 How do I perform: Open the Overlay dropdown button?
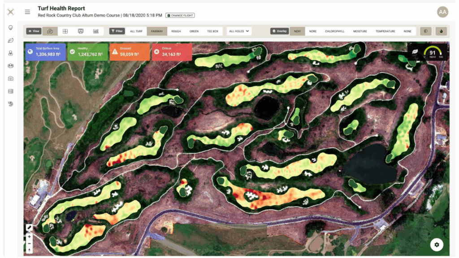[278, 31]
